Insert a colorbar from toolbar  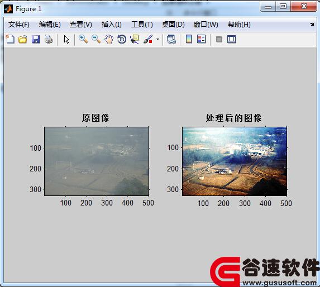click(x=189, y=39)
